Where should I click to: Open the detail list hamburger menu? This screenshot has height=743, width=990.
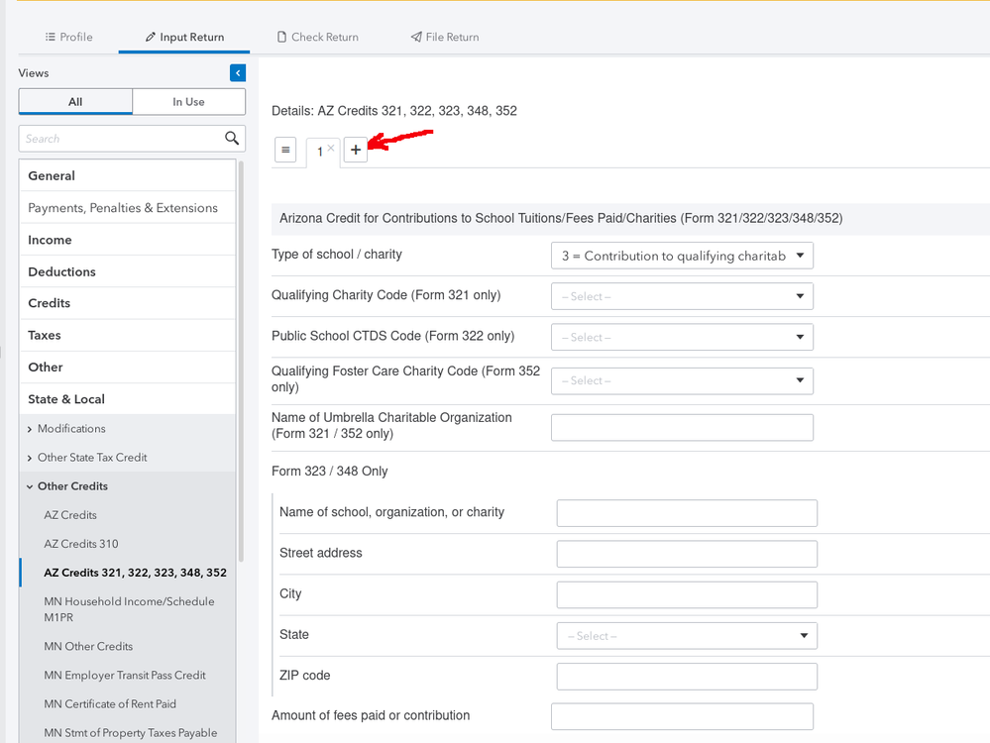pos(285,151)
